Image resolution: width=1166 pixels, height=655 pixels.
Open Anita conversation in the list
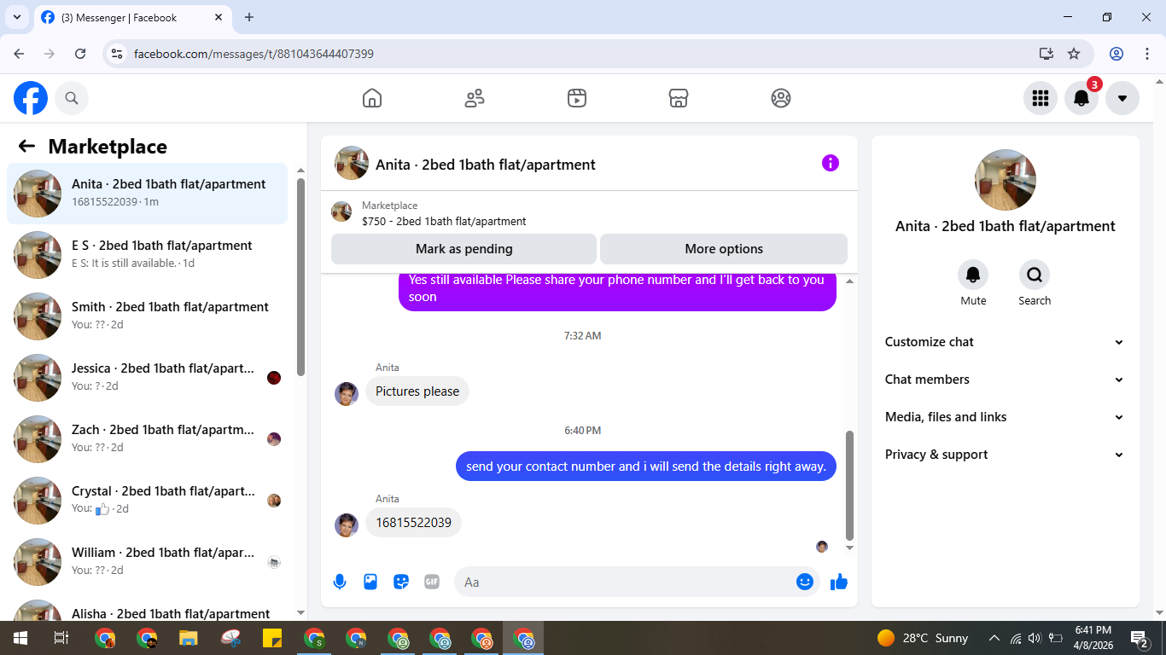point(147,194)
